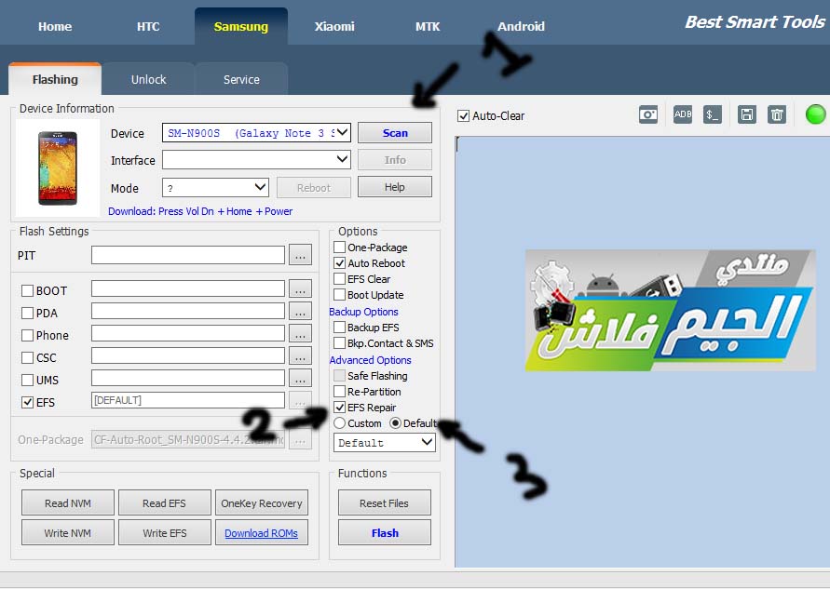The image size is (830, 589).
Task: Click the Write EFS button
Action: click(164, 532)
